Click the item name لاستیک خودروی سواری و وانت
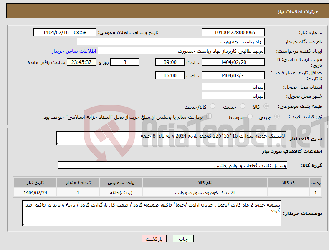This screenshot has width=329, height=250. tap(205, 193)
